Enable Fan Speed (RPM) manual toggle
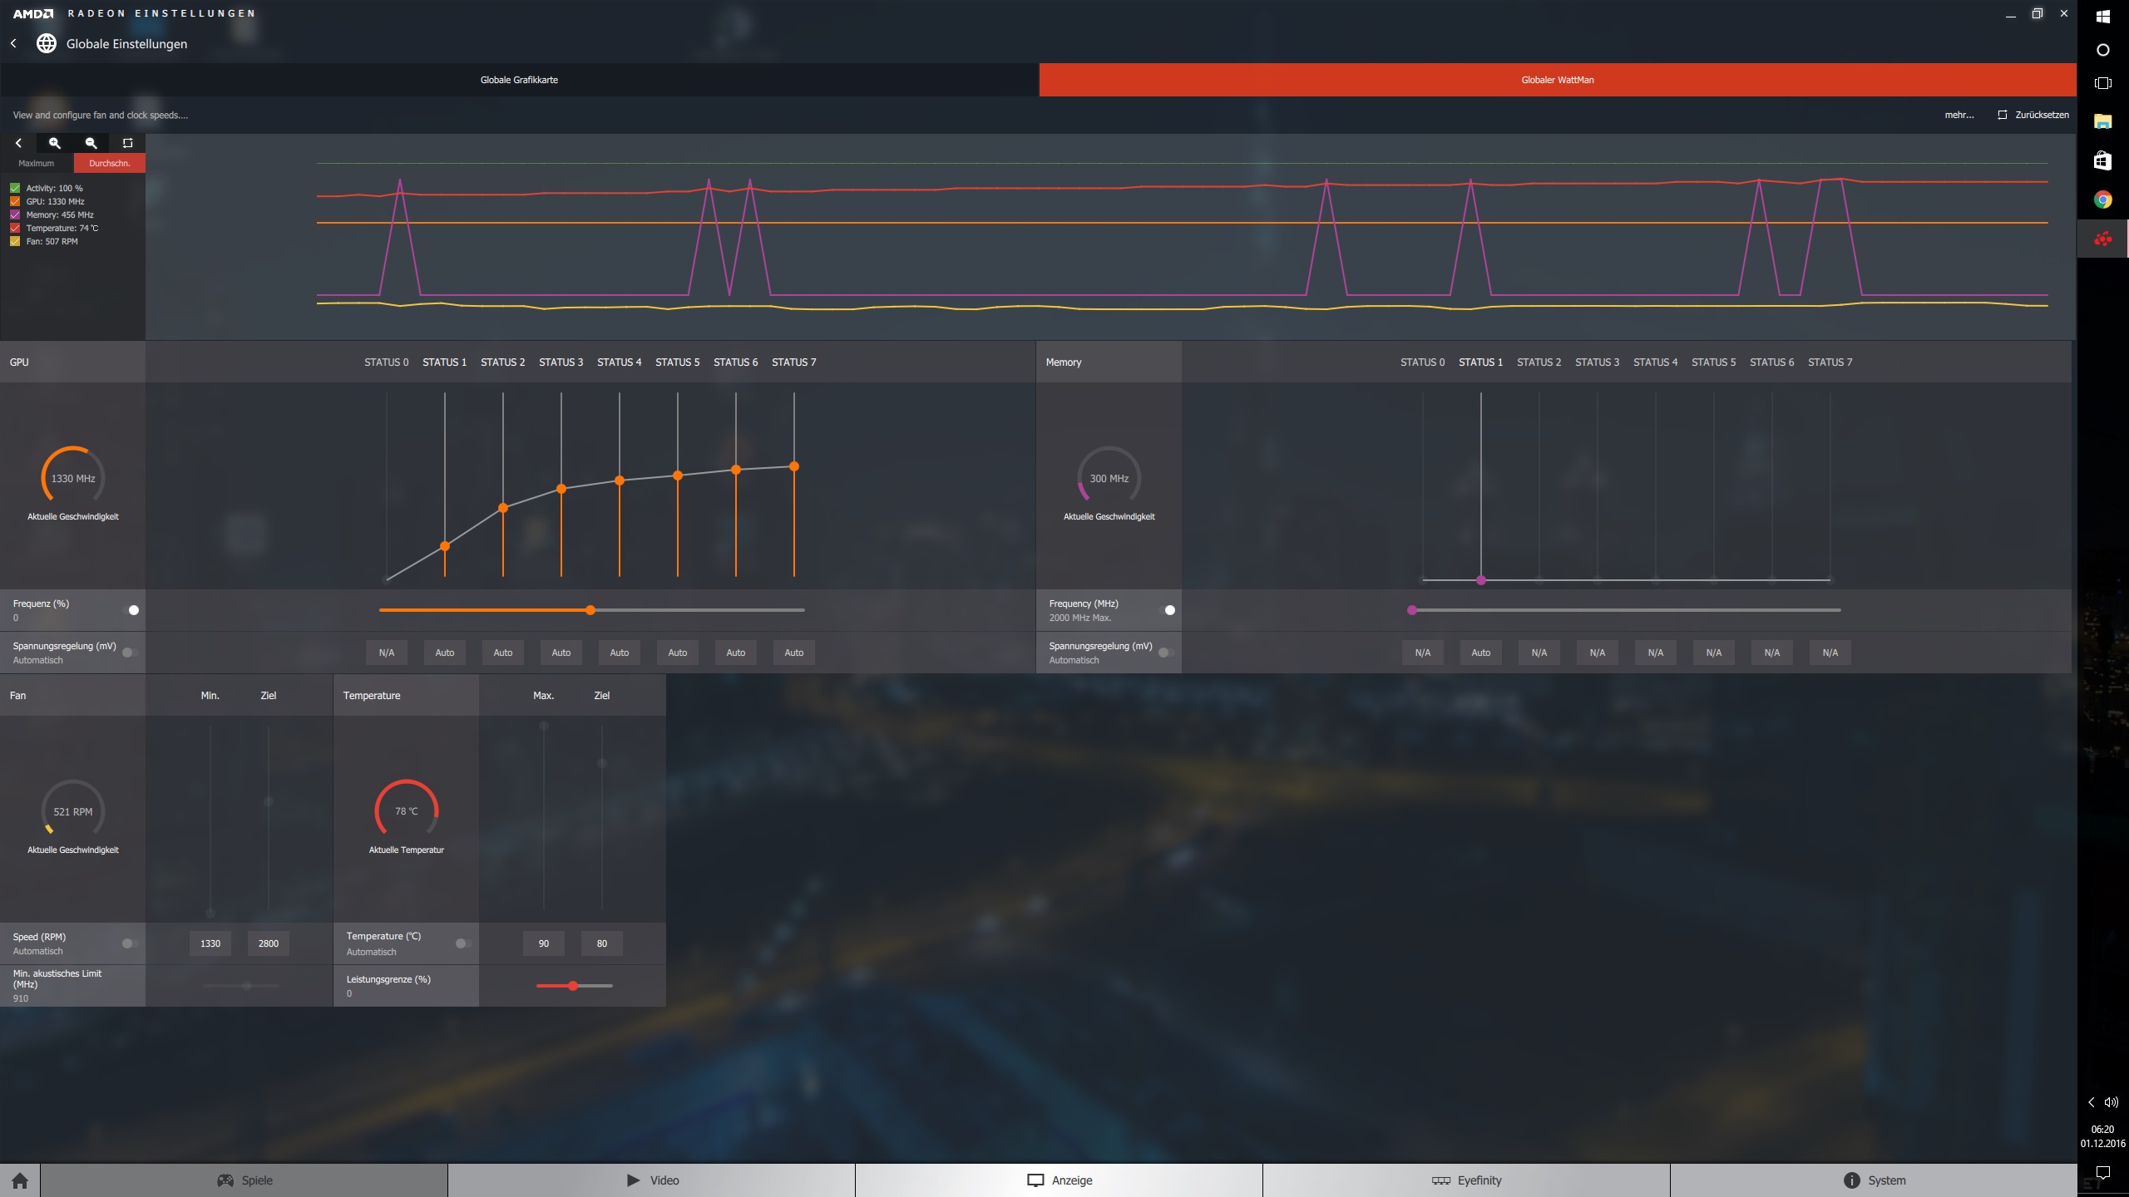 coord(129,943)
